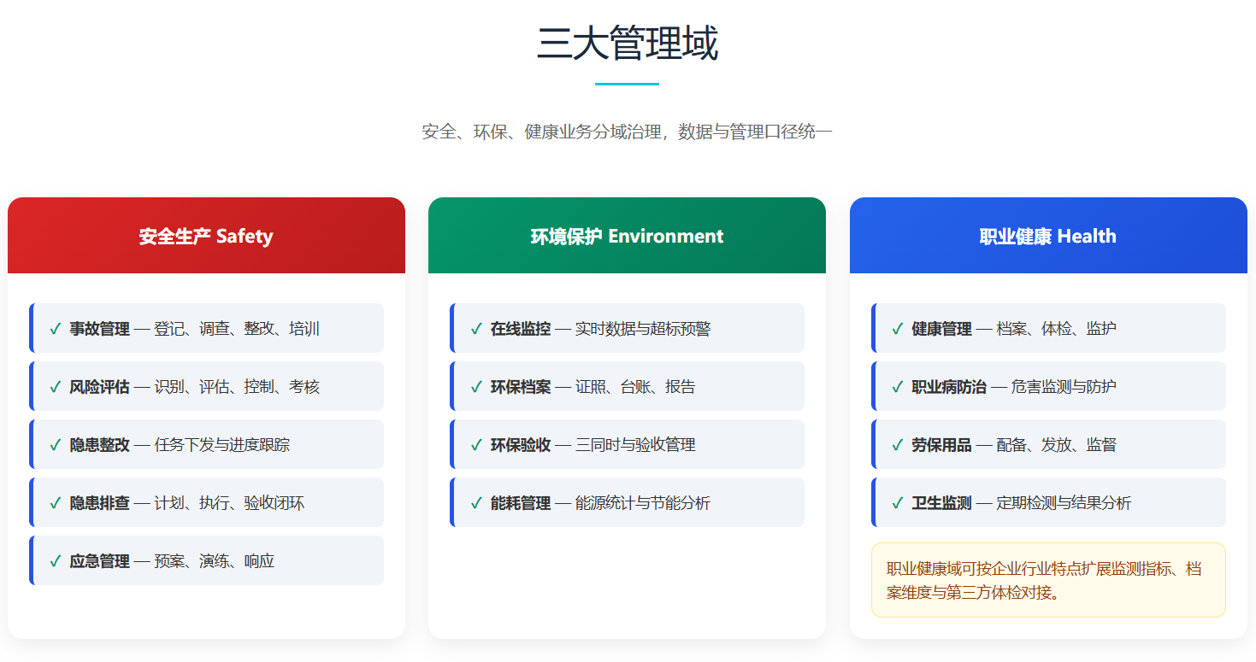
Task: Click the checkmark next to 应急管理
Action: [x=55, y=561]
